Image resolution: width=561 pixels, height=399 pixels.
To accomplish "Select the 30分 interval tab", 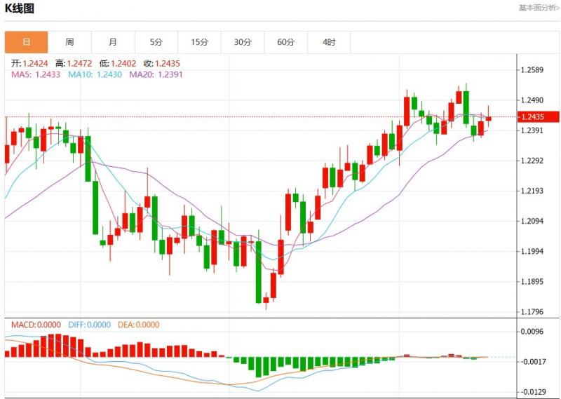I will pyautogui.click(x=243, y=42).
